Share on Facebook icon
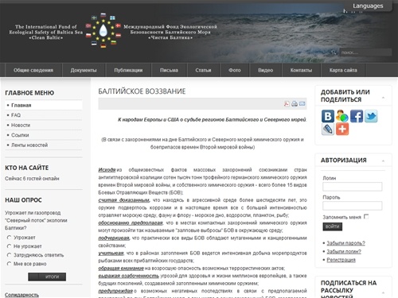Viewport: 398px width, 298px height. point(357,116)
